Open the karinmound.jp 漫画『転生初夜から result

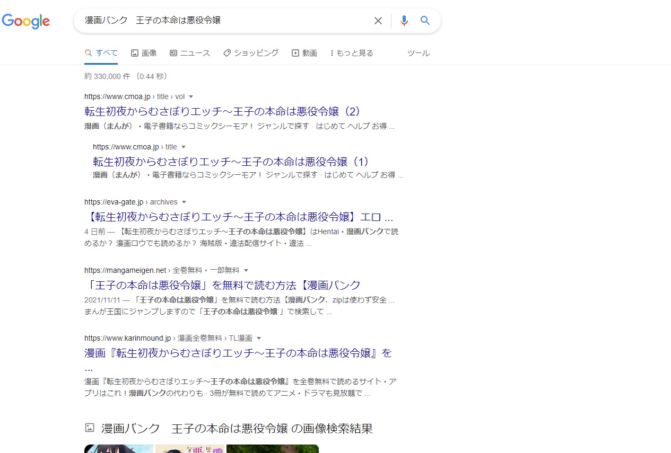(238, 359)
